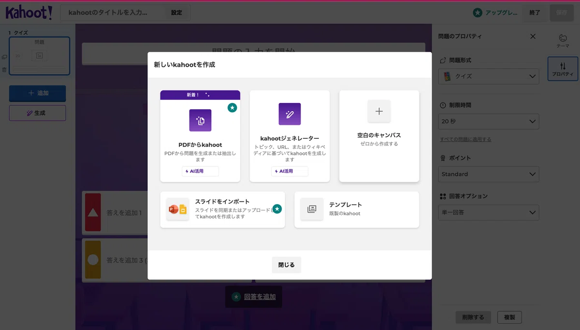Click the 設定 button
Viewport: 580px width, 330px height.
tap(177, 13)
